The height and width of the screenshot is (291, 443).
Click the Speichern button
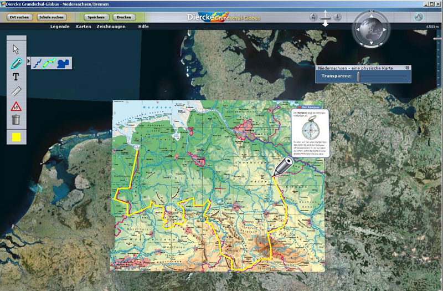[x=96, y=17]
